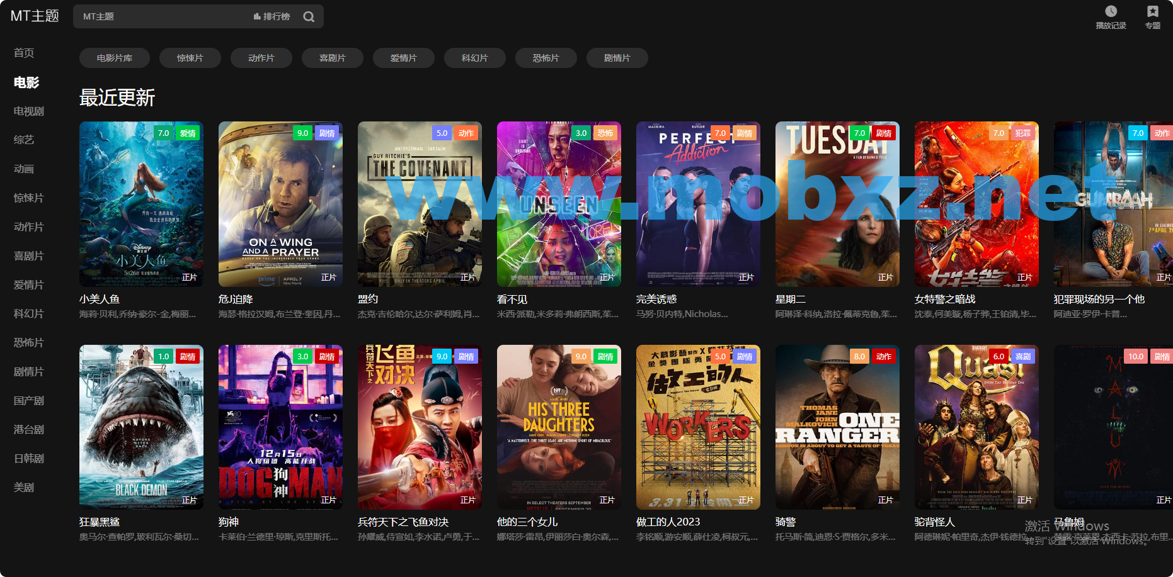Image resolution: width=1173 pixels, height=577 pixels.
Task: Select the 剧情片 filter pill
Action: click(x=617, y=58)
